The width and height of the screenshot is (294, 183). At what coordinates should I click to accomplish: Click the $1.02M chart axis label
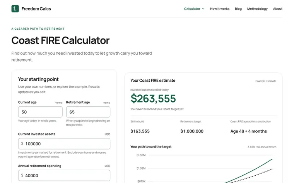(141, 168)
